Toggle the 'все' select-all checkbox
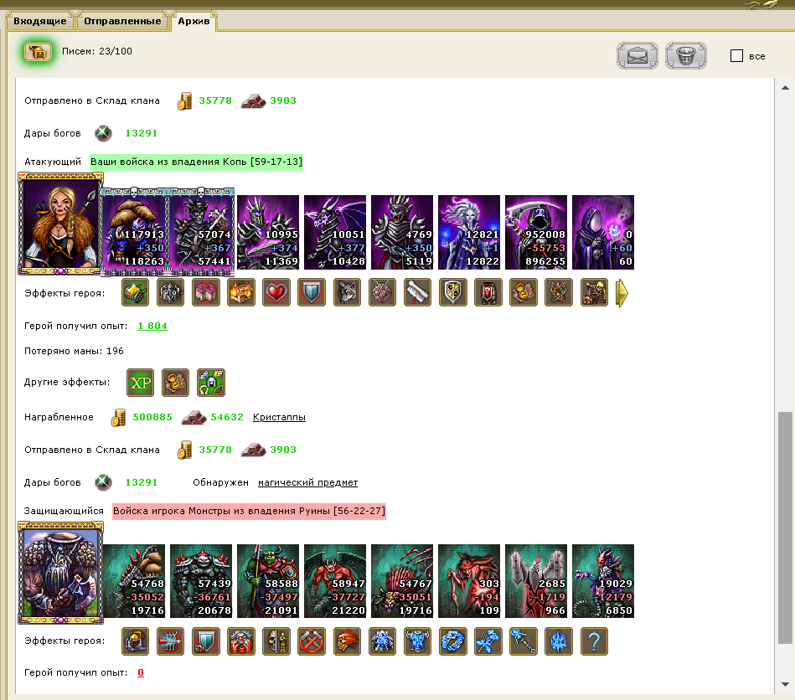 point(736,56)
